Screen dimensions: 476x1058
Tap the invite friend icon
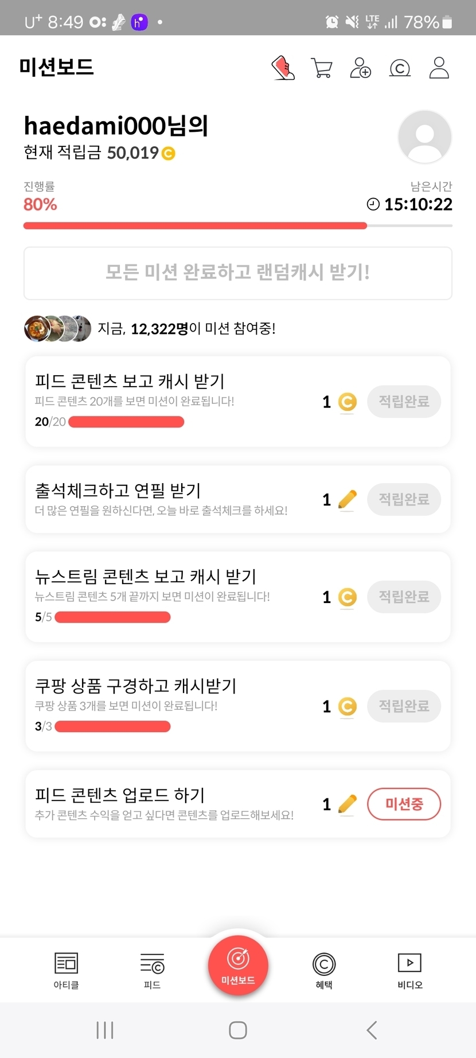coord(360,68)
